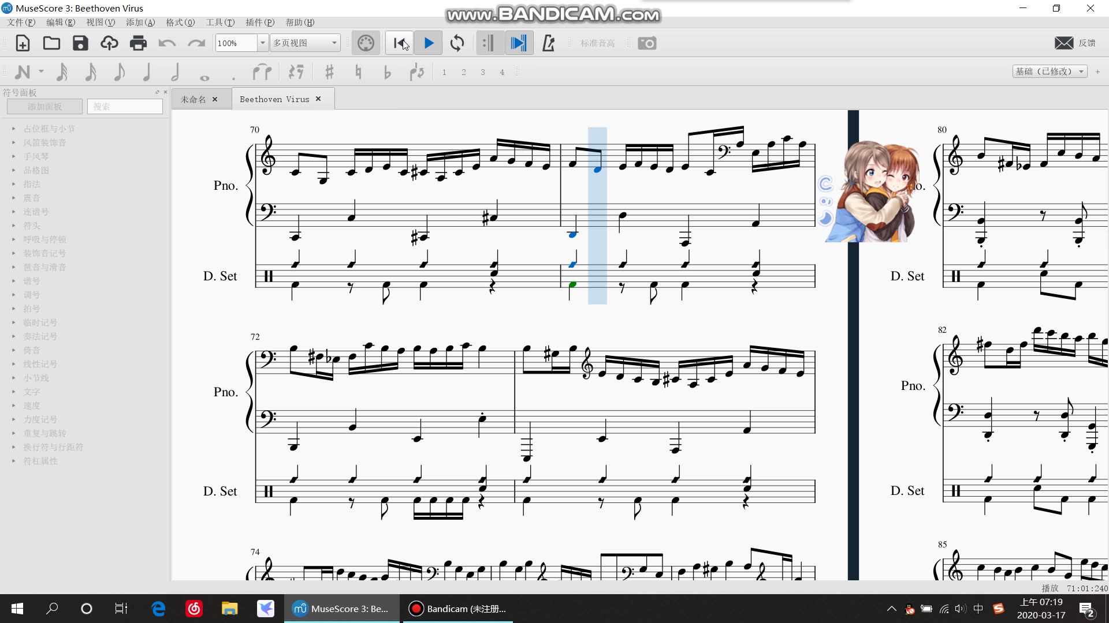Toggle loop playback

coord(457,43)
